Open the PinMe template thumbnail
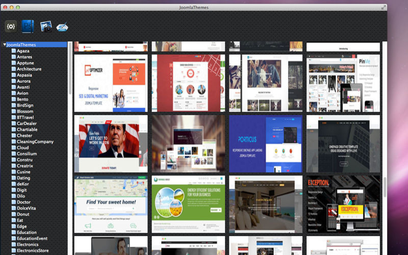Screen dimensions: 408x255 pos(343,83)
